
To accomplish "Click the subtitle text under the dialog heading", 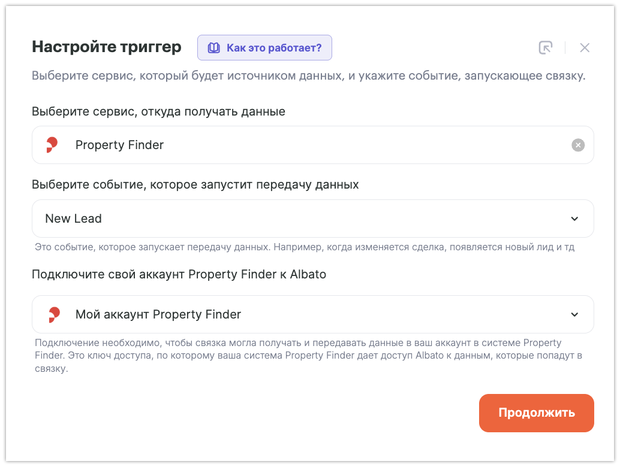I will [308, 77].
